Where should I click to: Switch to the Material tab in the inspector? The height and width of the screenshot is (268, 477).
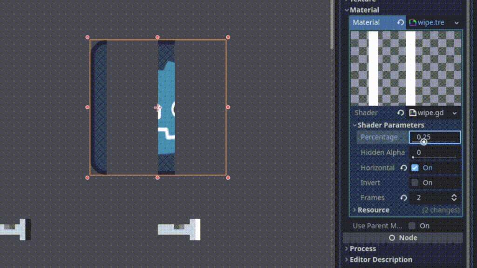point(366,22)
